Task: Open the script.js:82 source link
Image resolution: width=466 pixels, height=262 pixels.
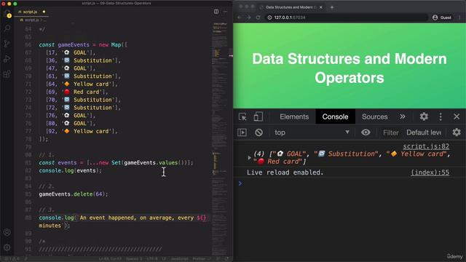Action: (x=426, y=146)
